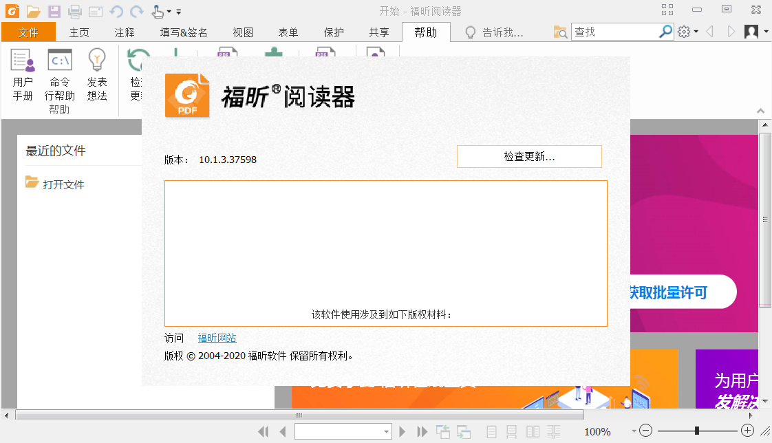Open the page number combo box
Viewport: 772px width, 443px height.
click(343, 432)
